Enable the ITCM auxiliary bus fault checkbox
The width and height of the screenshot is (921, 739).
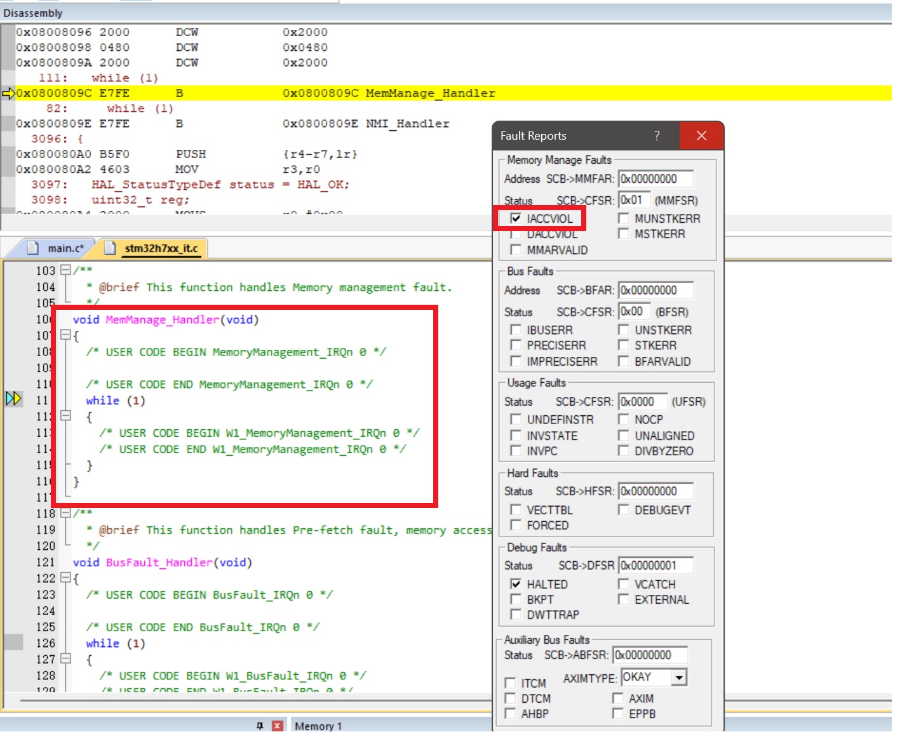pos(510,683)
